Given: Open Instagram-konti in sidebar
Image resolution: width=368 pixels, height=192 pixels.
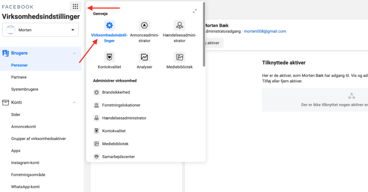Looking at the screenshot, I should pos(25,163).
